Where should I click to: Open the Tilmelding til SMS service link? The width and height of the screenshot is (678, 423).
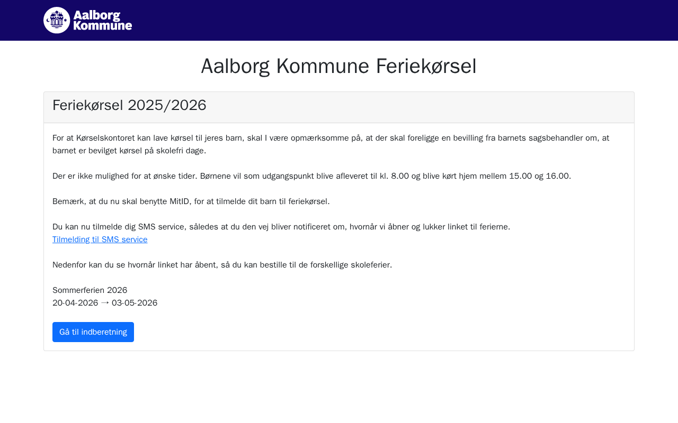100,240
